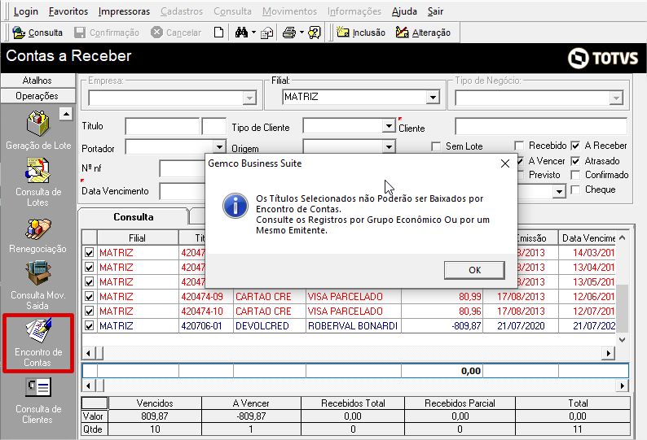Click the Cadastros menu

[x=182, y=11]
